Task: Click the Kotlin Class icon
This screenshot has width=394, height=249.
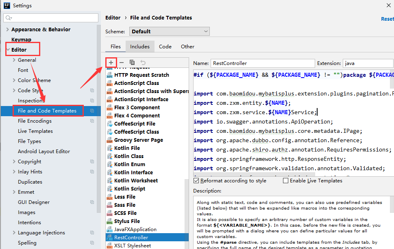Action: [109, 156]
